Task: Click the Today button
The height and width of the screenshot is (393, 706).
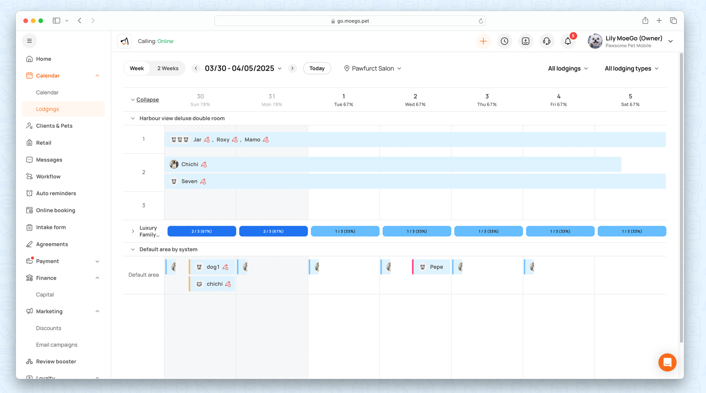Action: [317, 68]
